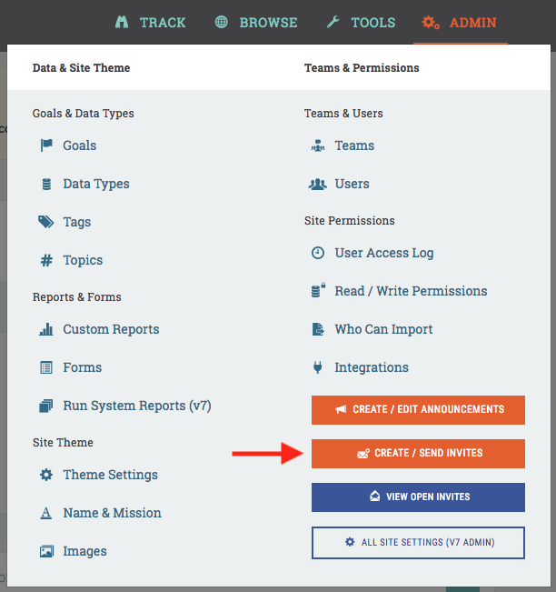The image size is (556, 592).
Task: Open the Forms page link
Action: pyautogui.click(x=82, y=367)
